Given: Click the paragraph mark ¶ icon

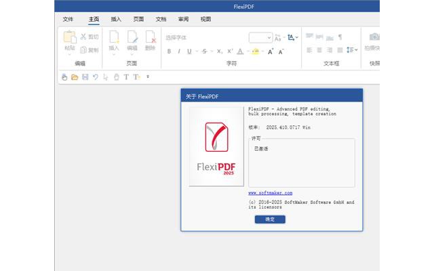Looking at the screenshot, I should click(340, 37).
